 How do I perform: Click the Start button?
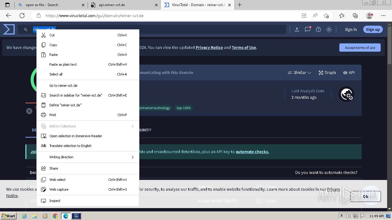pyautogui.click(x=9, y=216)
